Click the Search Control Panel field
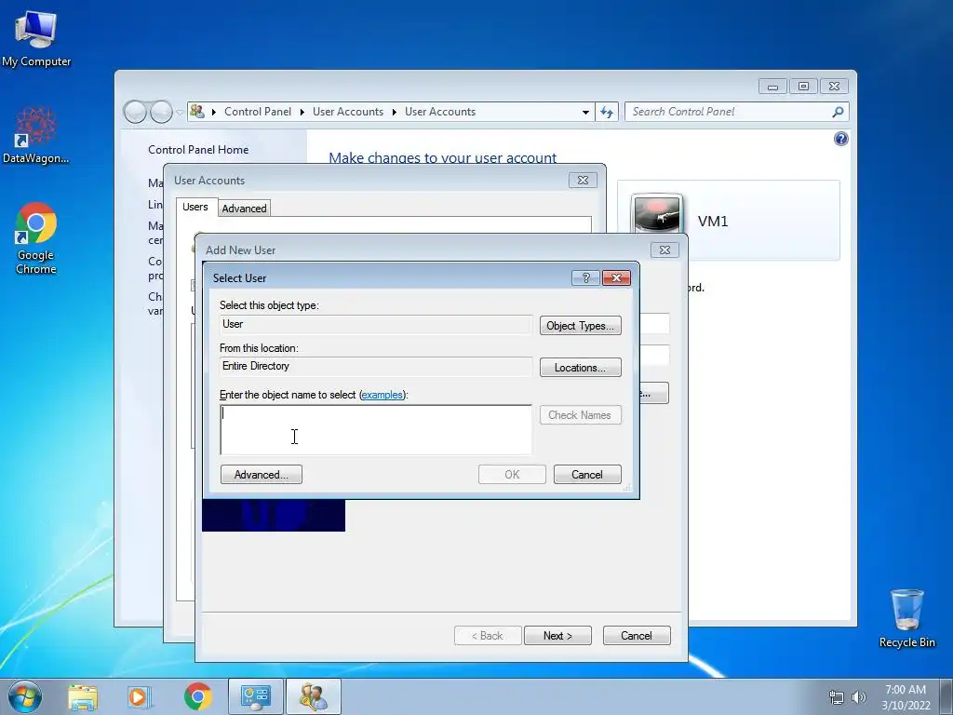953x715 pixels. [730, 112]
